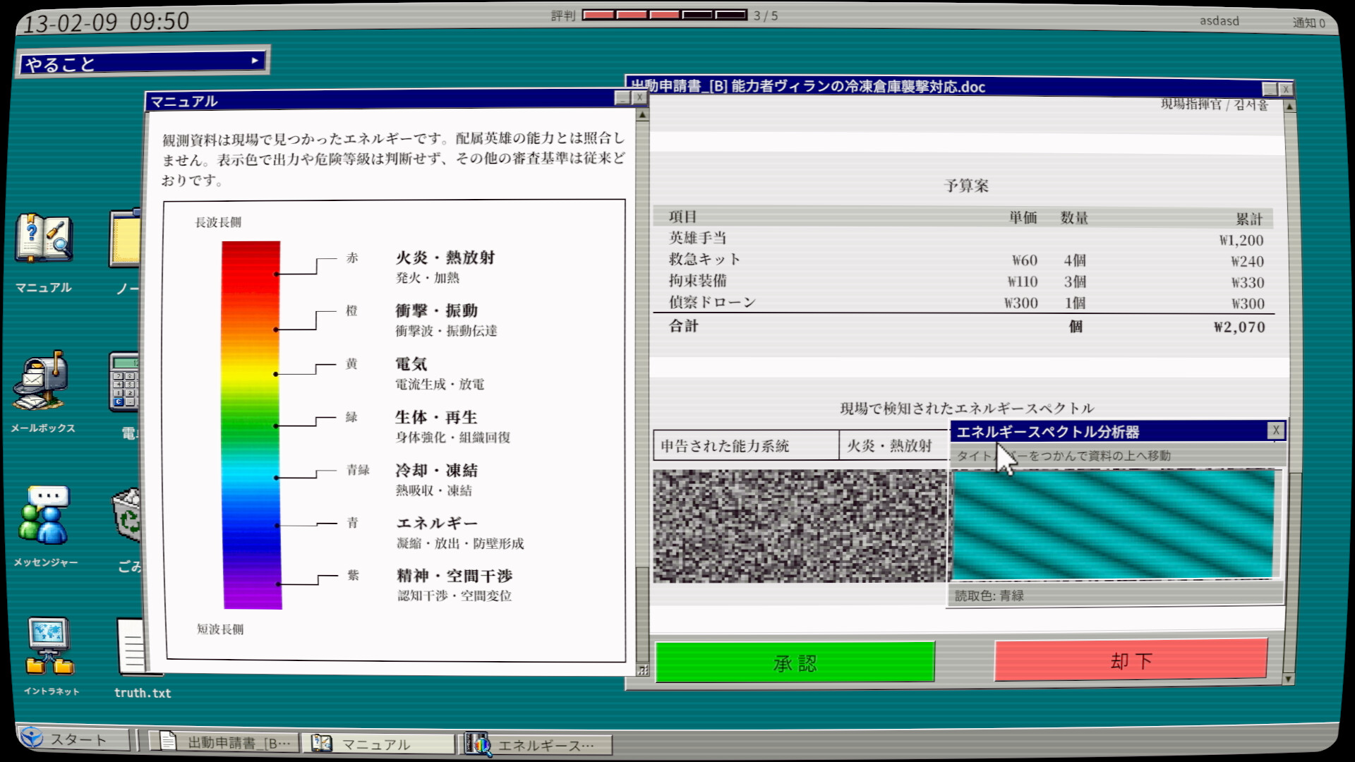
Task: Click the document window scroll-down arrow
Action: (1288, 679)
